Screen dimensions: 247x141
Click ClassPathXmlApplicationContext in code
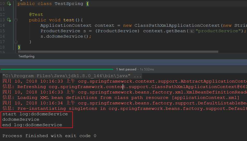[177, 25]
